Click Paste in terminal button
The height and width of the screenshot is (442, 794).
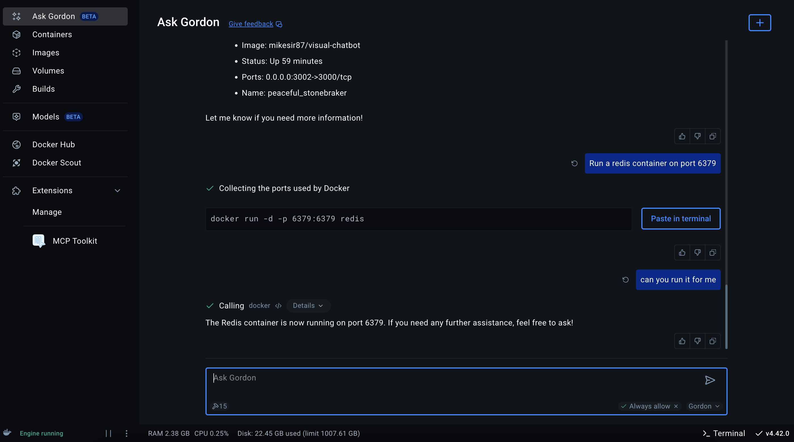coord(680,219)
